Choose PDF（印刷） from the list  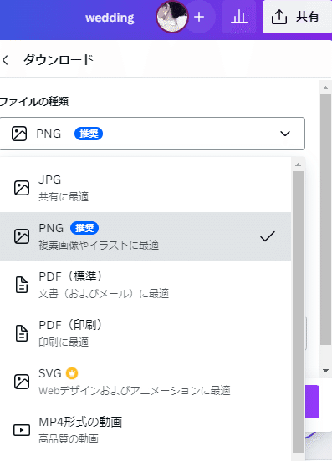pos(146,333)
